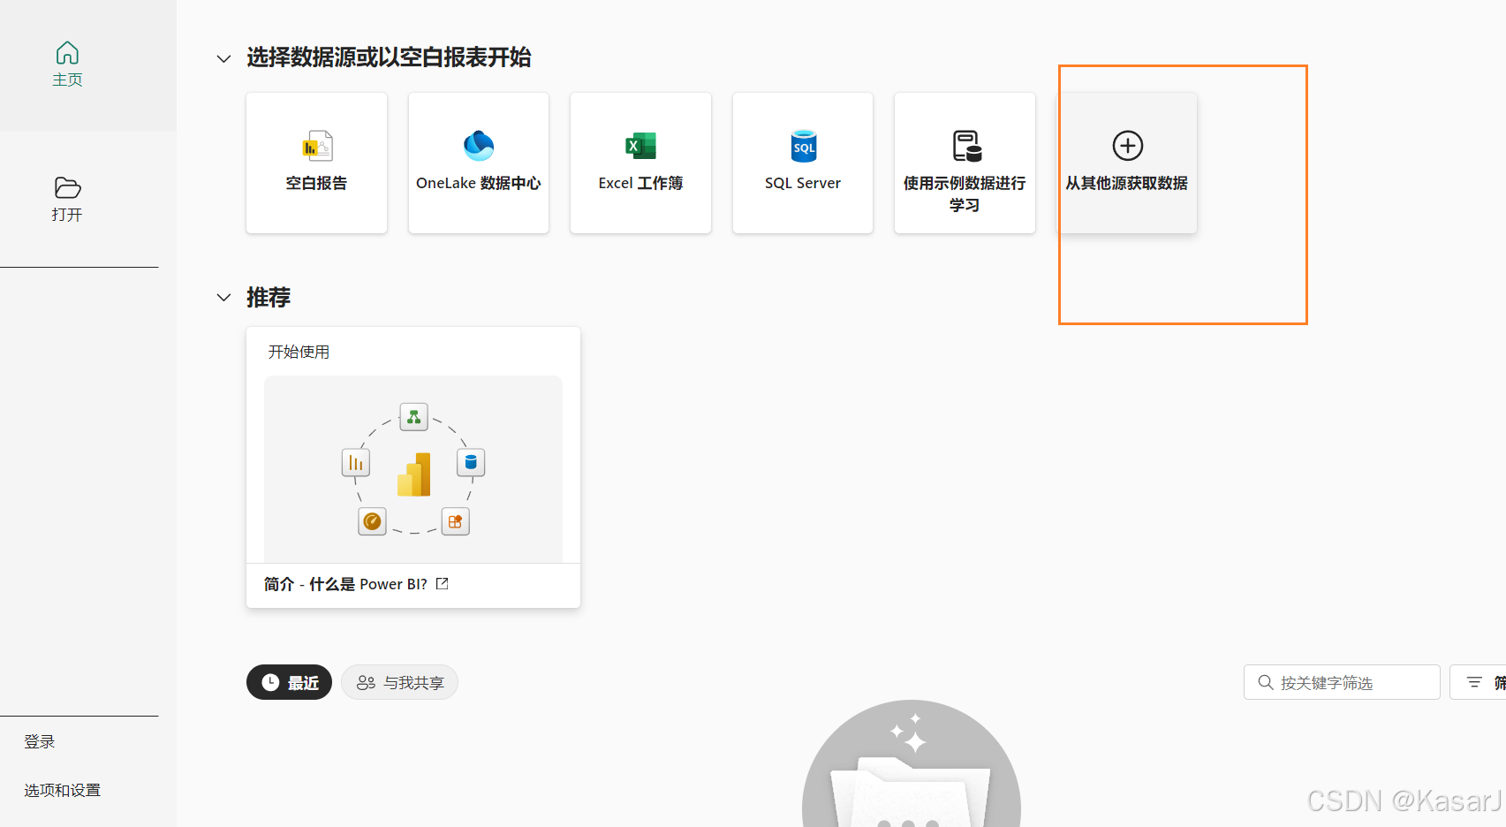Open the 主页 home icon in sidebar
The width and height of the screenshot is (1506, 827).
[x=67, y=54]
